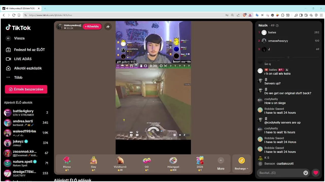Open Brave Rewards triangle icon
This screenshot has height=182, width=325.
click(x=250, y=15)
